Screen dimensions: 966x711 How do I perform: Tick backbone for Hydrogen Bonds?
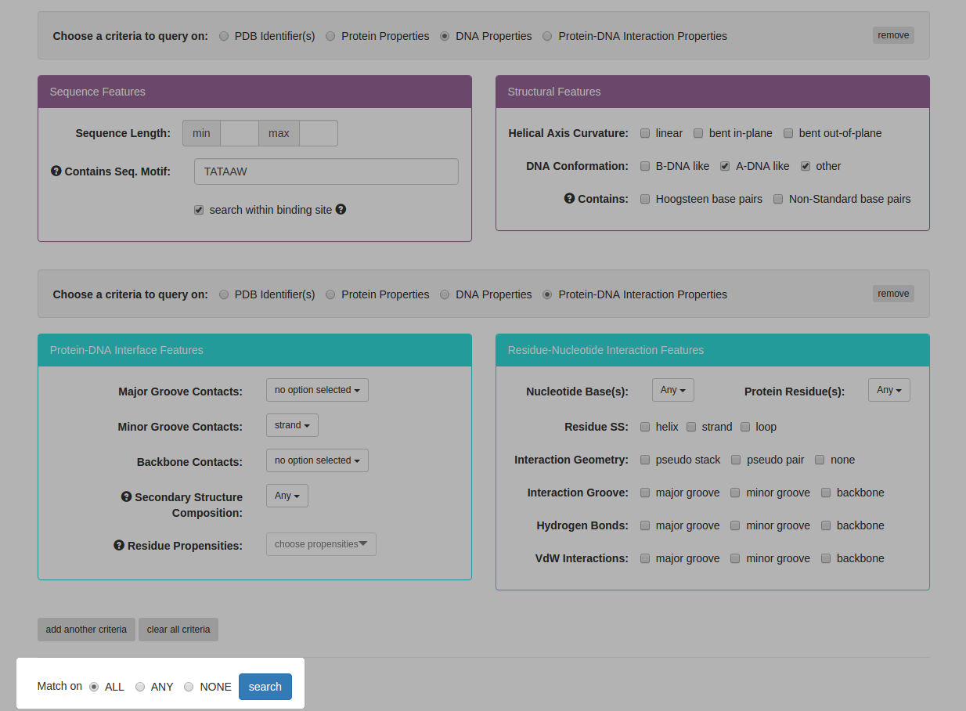[826, 525]
